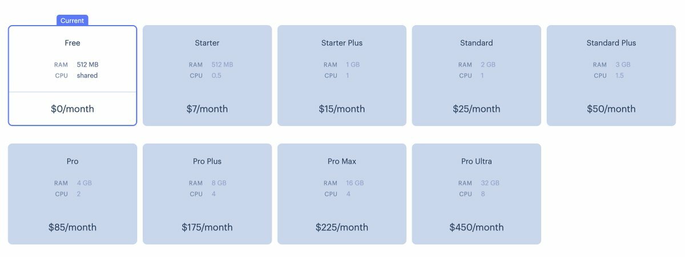Click the $25/month price label
685x257 pixels.
[477, 109]
